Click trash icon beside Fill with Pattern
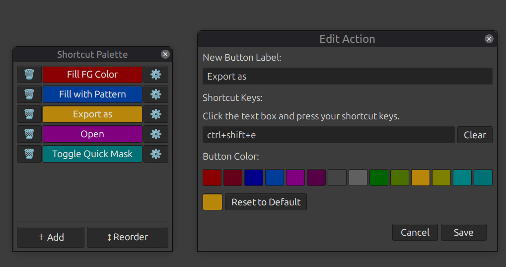Viewport: 506px width, 267px height. [29, 94]
